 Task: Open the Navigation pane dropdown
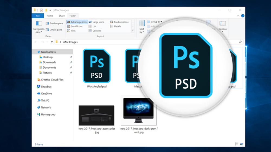[x=39, y=27]
